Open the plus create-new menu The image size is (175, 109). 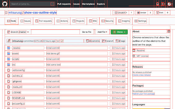(x=163, y=4)
